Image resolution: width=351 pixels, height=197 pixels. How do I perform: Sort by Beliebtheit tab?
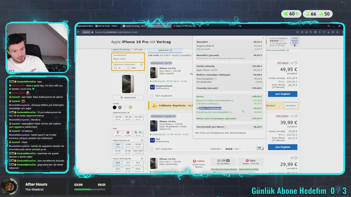click(165, 50)
